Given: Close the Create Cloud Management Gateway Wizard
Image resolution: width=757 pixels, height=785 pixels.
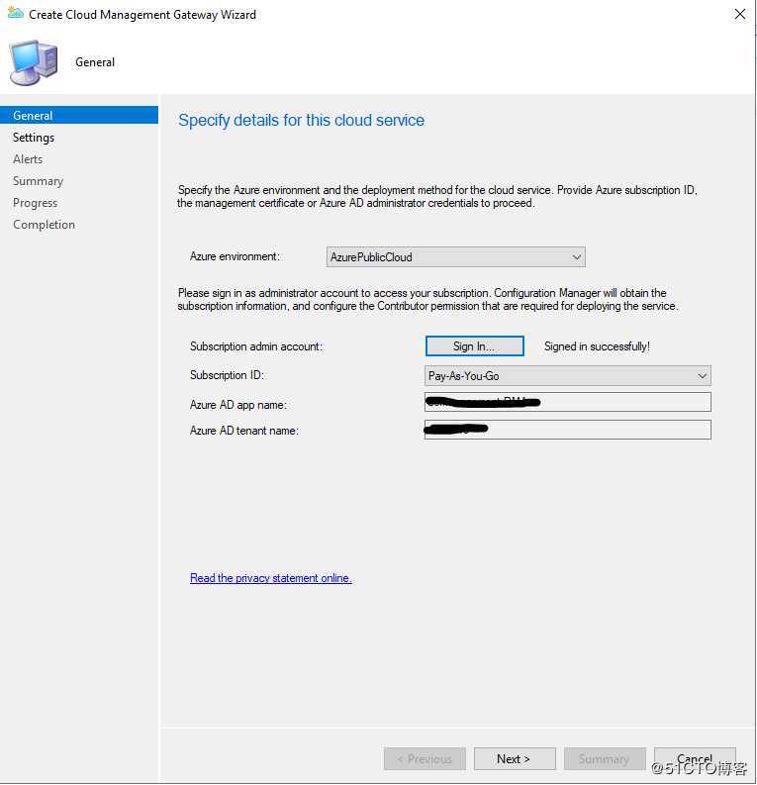Looking at the screenshot, I should (x=739, y=14).
